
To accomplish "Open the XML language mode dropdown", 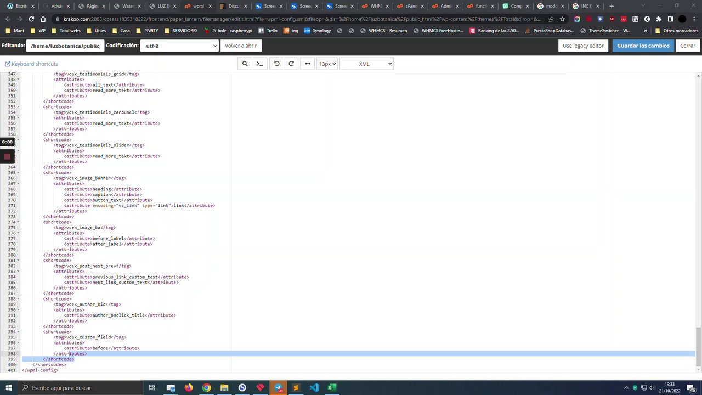I will [366, 64].
